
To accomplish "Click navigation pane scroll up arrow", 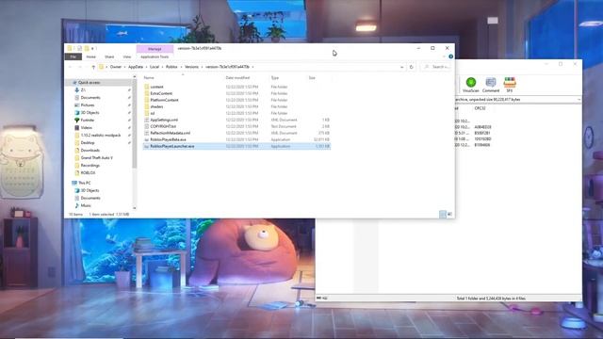I will pyautogui.click(x=134, y=77).
